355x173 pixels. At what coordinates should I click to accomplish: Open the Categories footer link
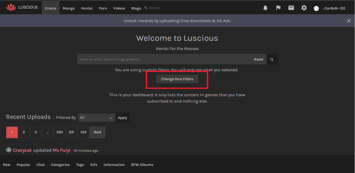click(x=60, y=165)
